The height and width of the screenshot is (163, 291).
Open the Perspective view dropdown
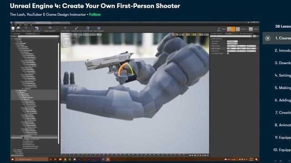click(69, 34)
